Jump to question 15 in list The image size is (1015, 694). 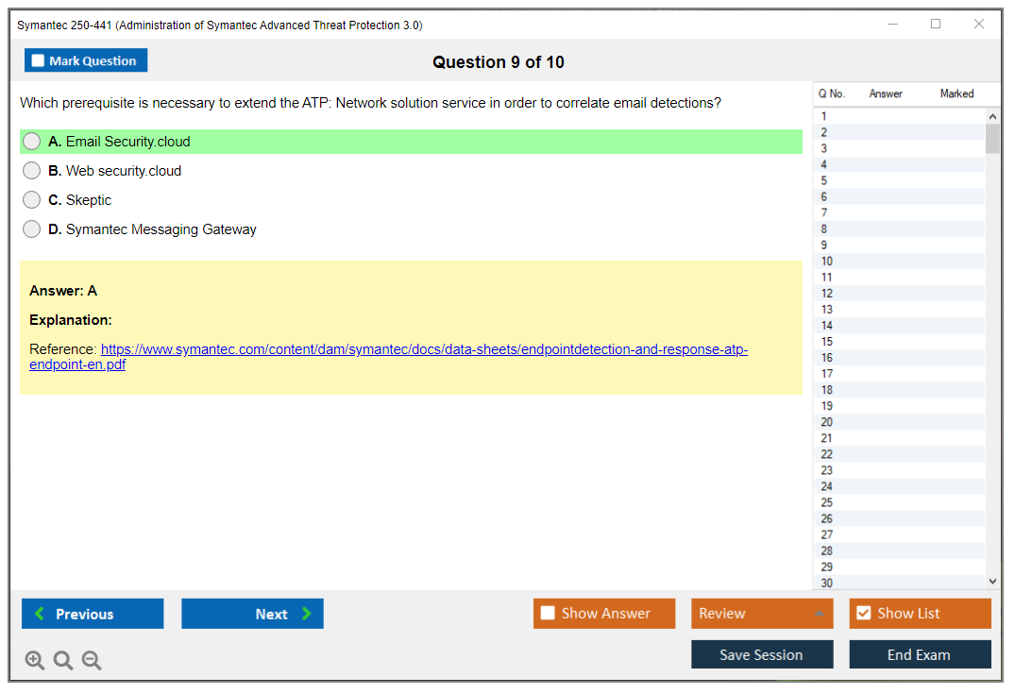click(x=827, y=342)
